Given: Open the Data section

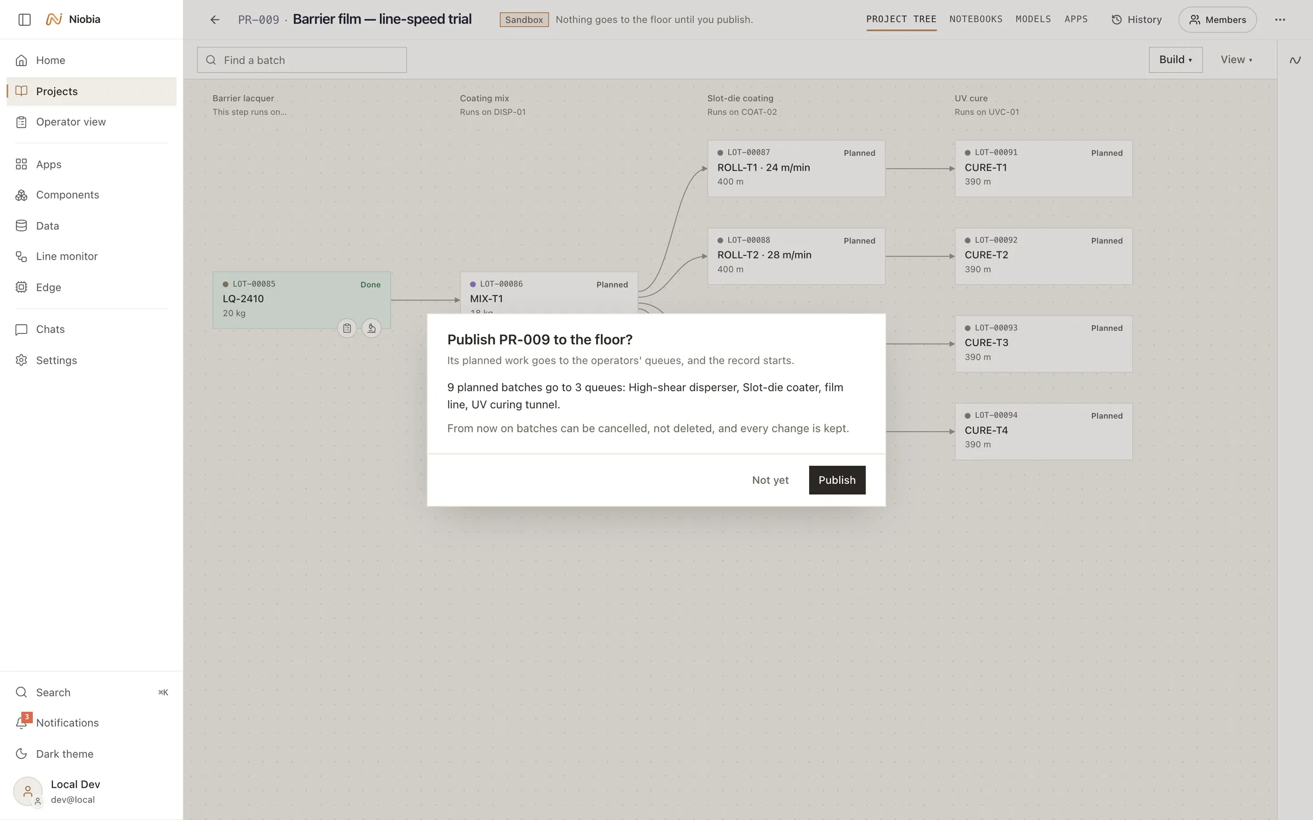Looking at the screenshot, I should point(91,226).
